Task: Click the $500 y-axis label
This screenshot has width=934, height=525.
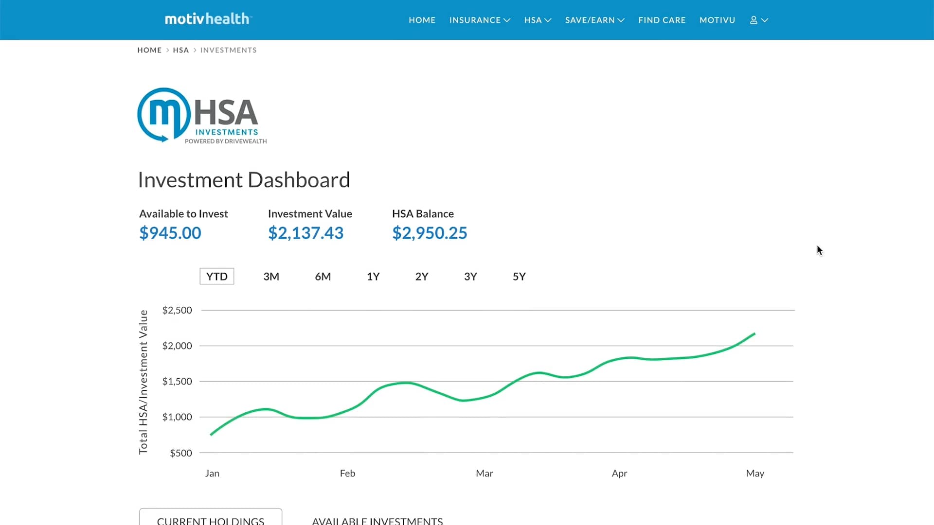Action: click(x=181, y=453)
